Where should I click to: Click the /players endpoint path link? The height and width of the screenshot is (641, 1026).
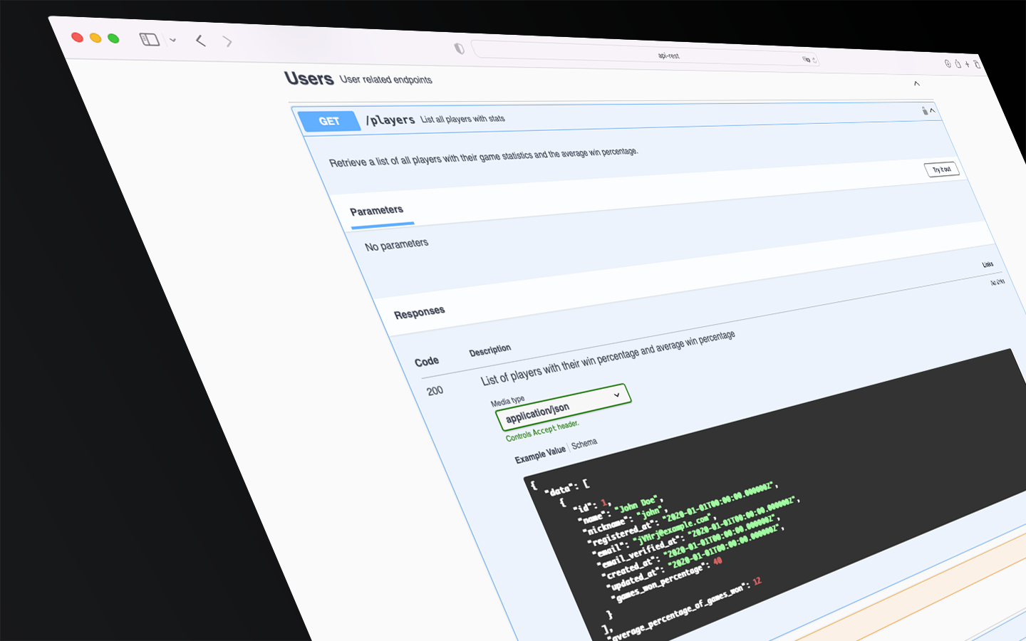point(390,120)
